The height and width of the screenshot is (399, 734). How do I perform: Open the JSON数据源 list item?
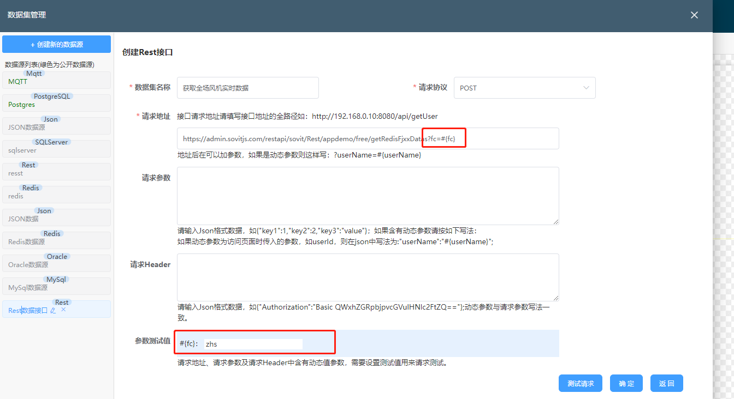(x=56, y=127)
